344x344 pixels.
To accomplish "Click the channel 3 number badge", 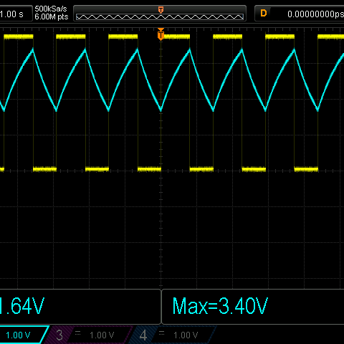I will (x=59, y=335).
